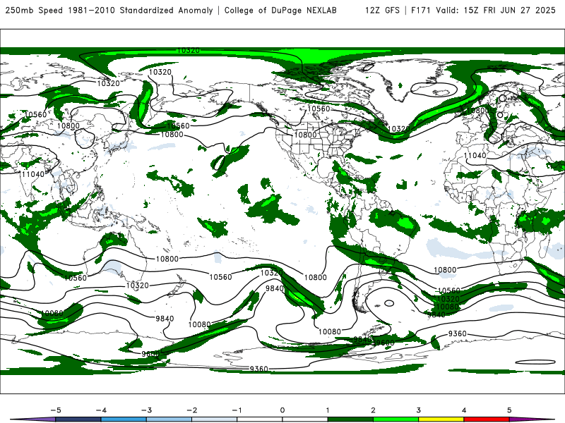
Task: Click the '4' colorbar label
Action: (464, 410)
